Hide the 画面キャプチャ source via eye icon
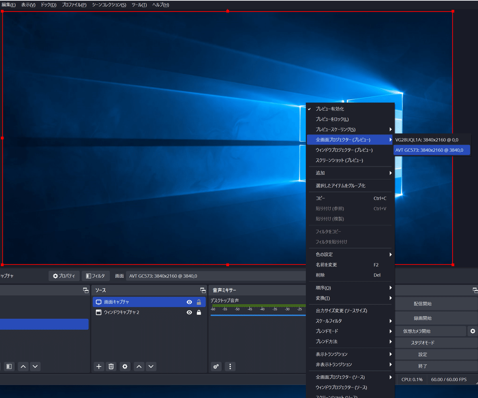 190,302
